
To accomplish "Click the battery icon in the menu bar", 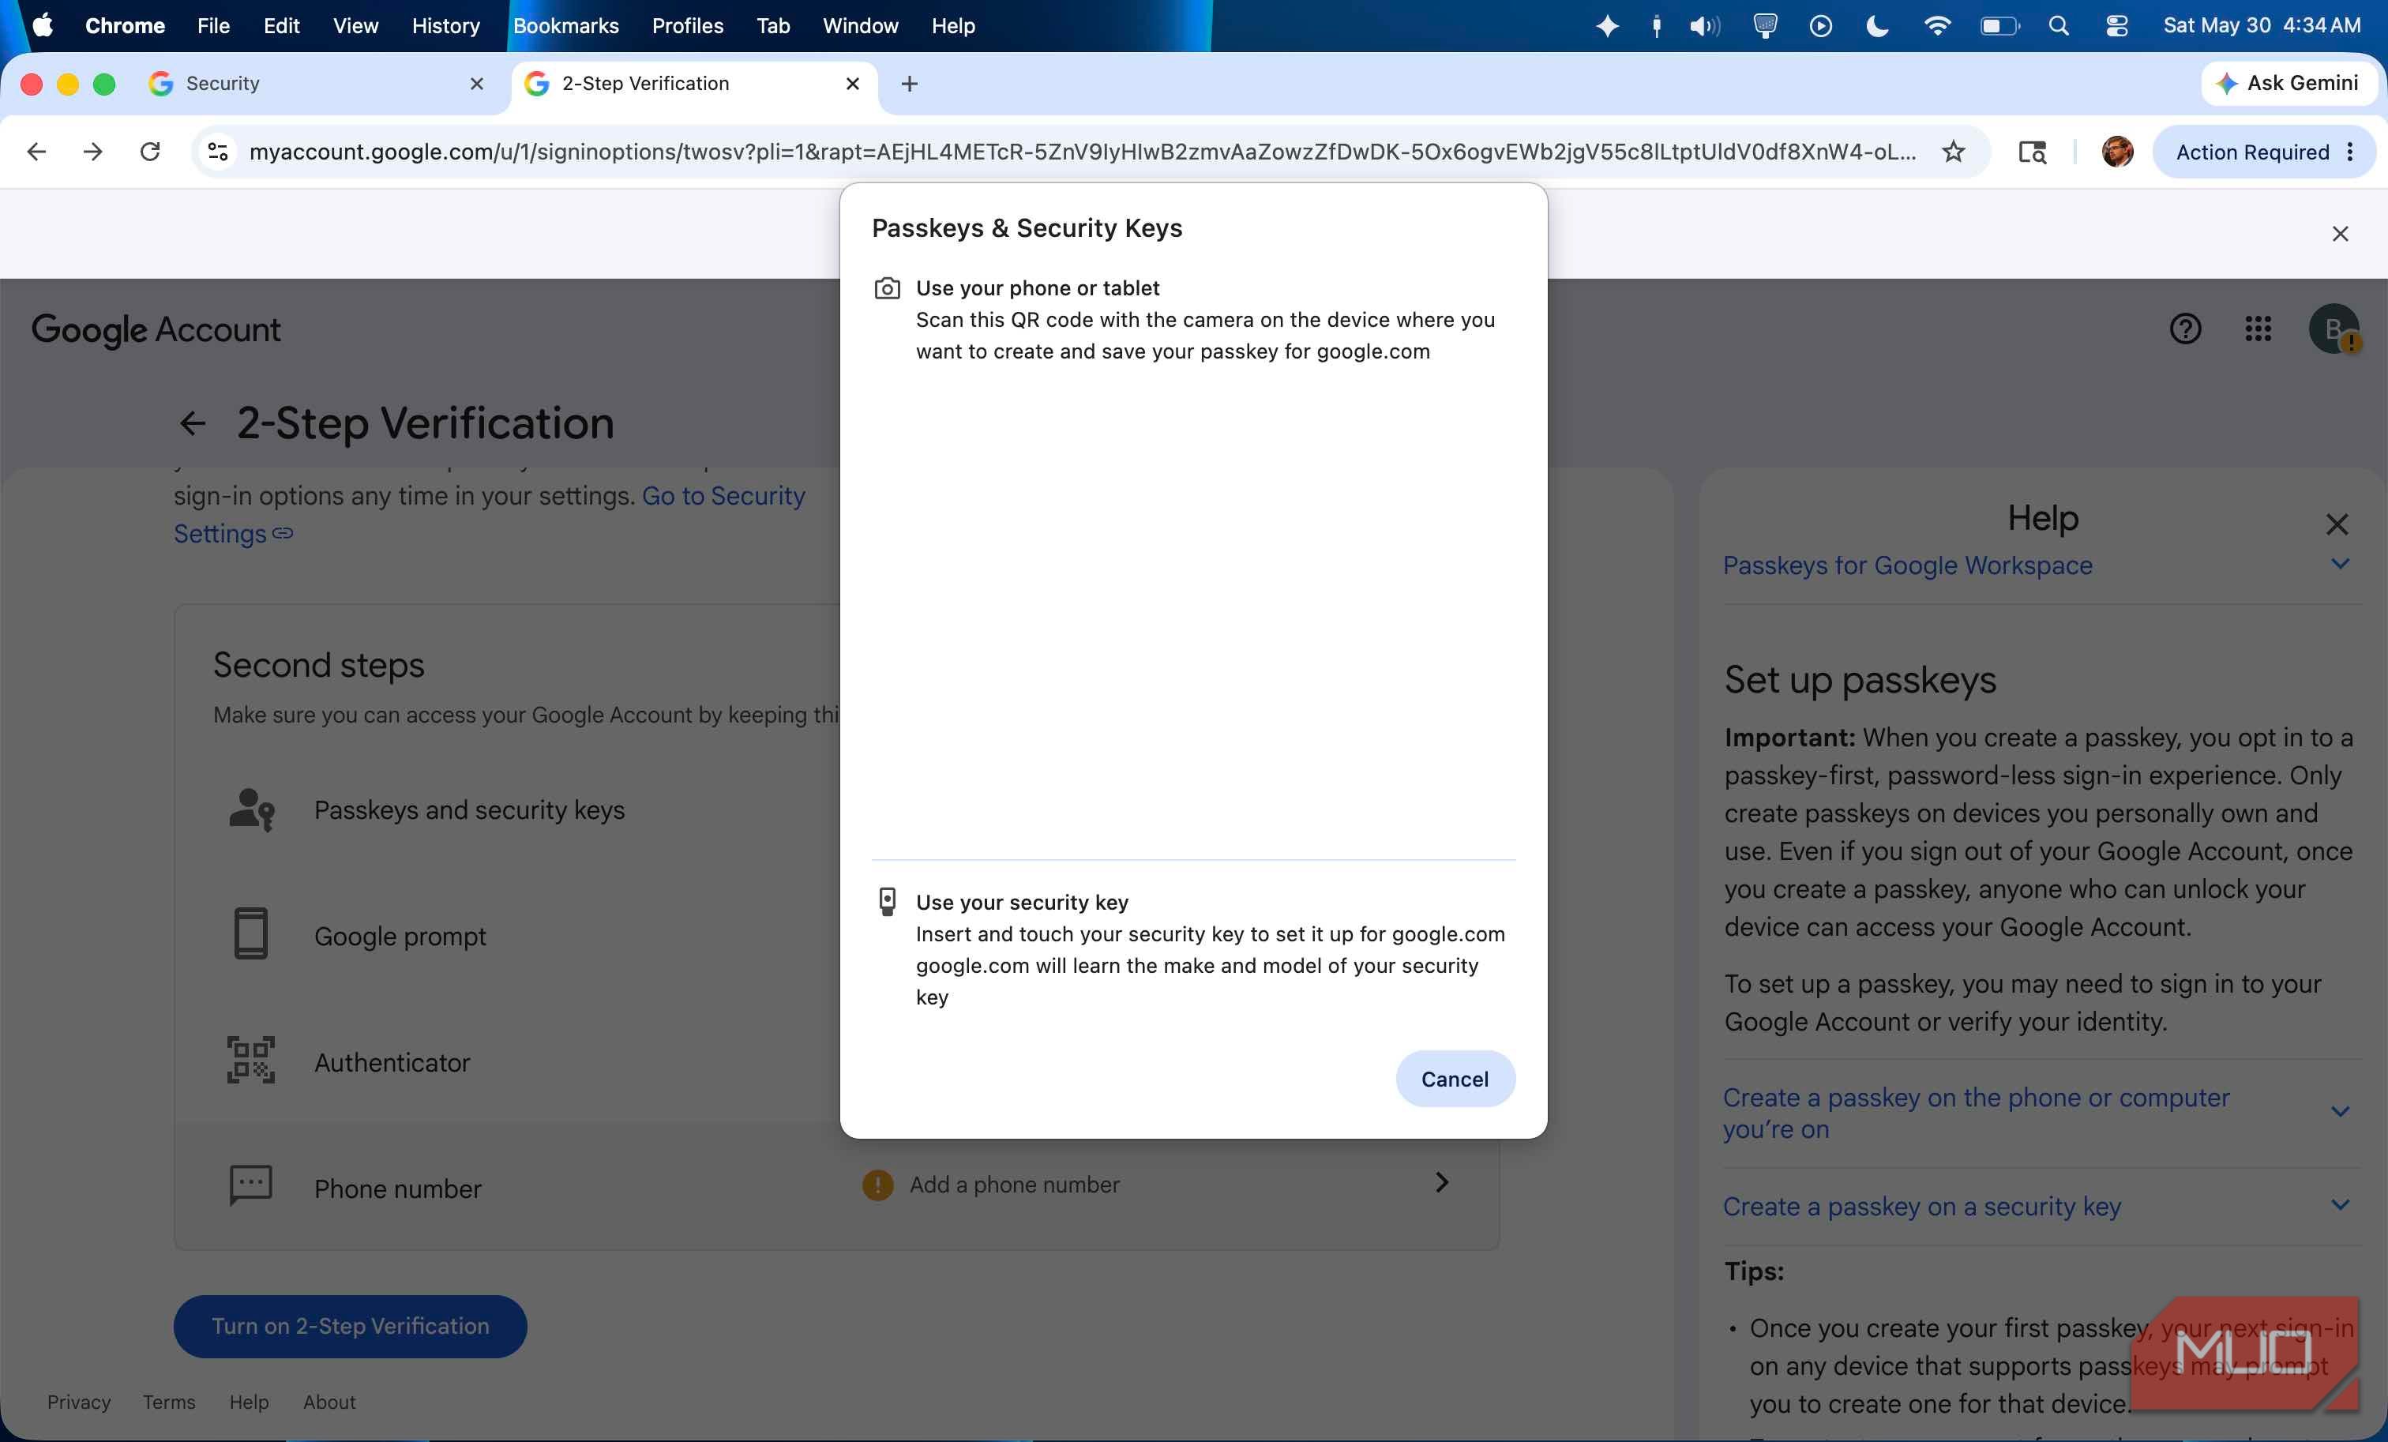I will [x=1999, y=26].
